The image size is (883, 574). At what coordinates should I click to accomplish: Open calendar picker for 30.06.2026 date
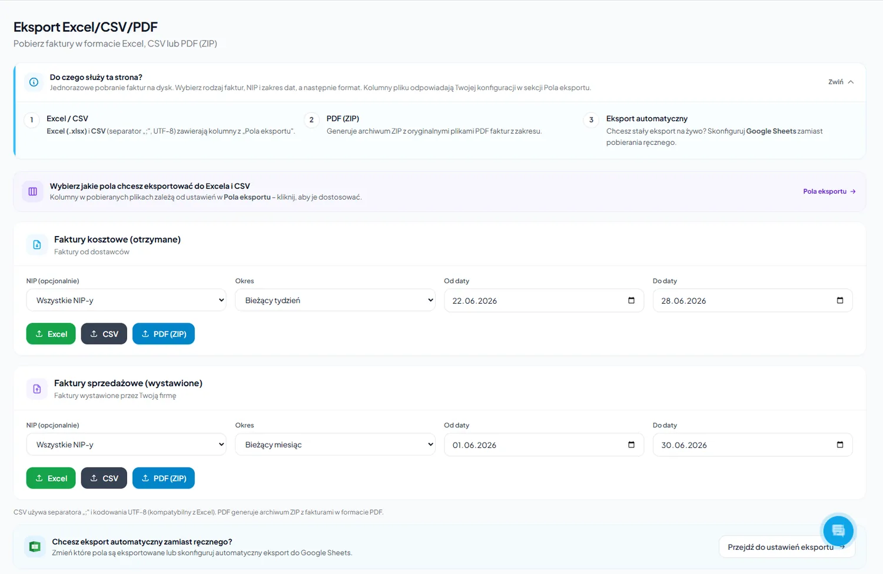pyautogui.click(x=840, y=444)
